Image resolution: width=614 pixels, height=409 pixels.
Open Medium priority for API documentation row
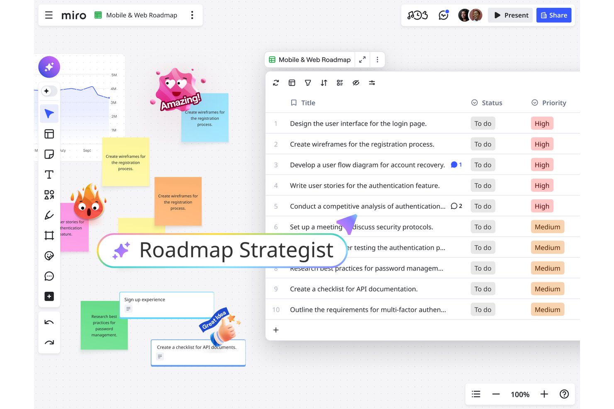point(547,289)
